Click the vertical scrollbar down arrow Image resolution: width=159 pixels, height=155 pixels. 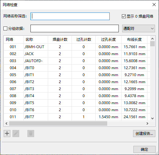click(152, 118)
